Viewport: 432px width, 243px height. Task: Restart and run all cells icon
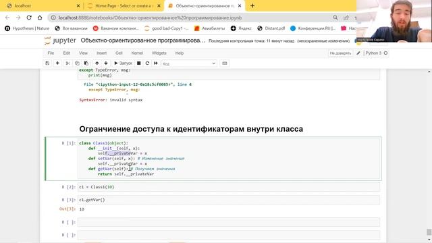[x=156, y=63]
